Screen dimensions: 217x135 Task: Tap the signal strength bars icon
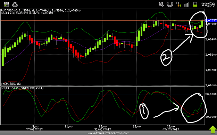186,4
